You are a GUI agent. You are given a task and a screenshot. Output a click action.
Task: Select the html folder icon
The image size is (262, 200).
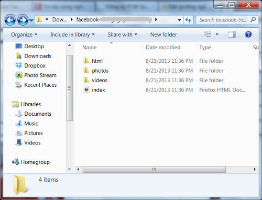coord(86,60)
